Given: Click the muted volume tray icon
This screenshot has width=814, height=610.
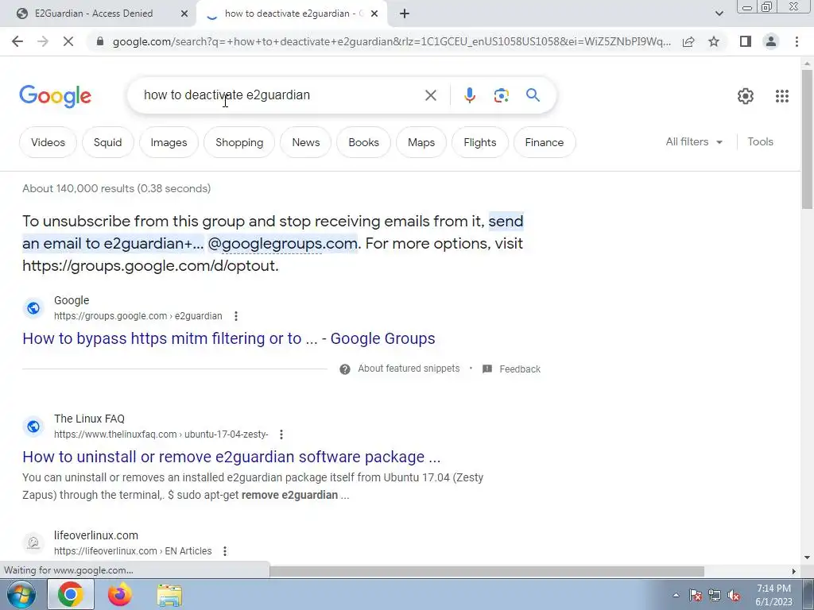Looking at the screenshot, I should pyautogui.click(x=734, y=596).
